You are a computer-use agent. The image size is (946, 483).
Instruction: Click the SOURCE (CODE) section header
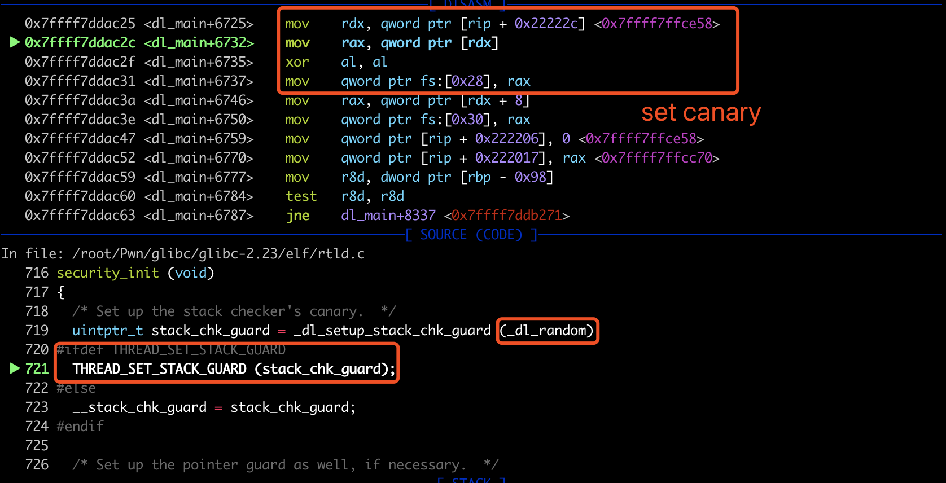point(471,235)
